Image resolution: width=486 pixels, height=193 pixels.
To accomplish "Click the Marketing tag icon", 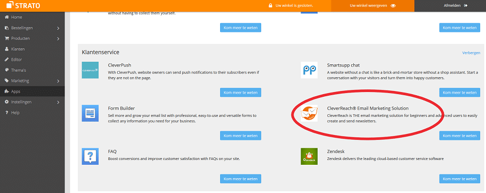I will pyautogui.click(x=6, y=81).
